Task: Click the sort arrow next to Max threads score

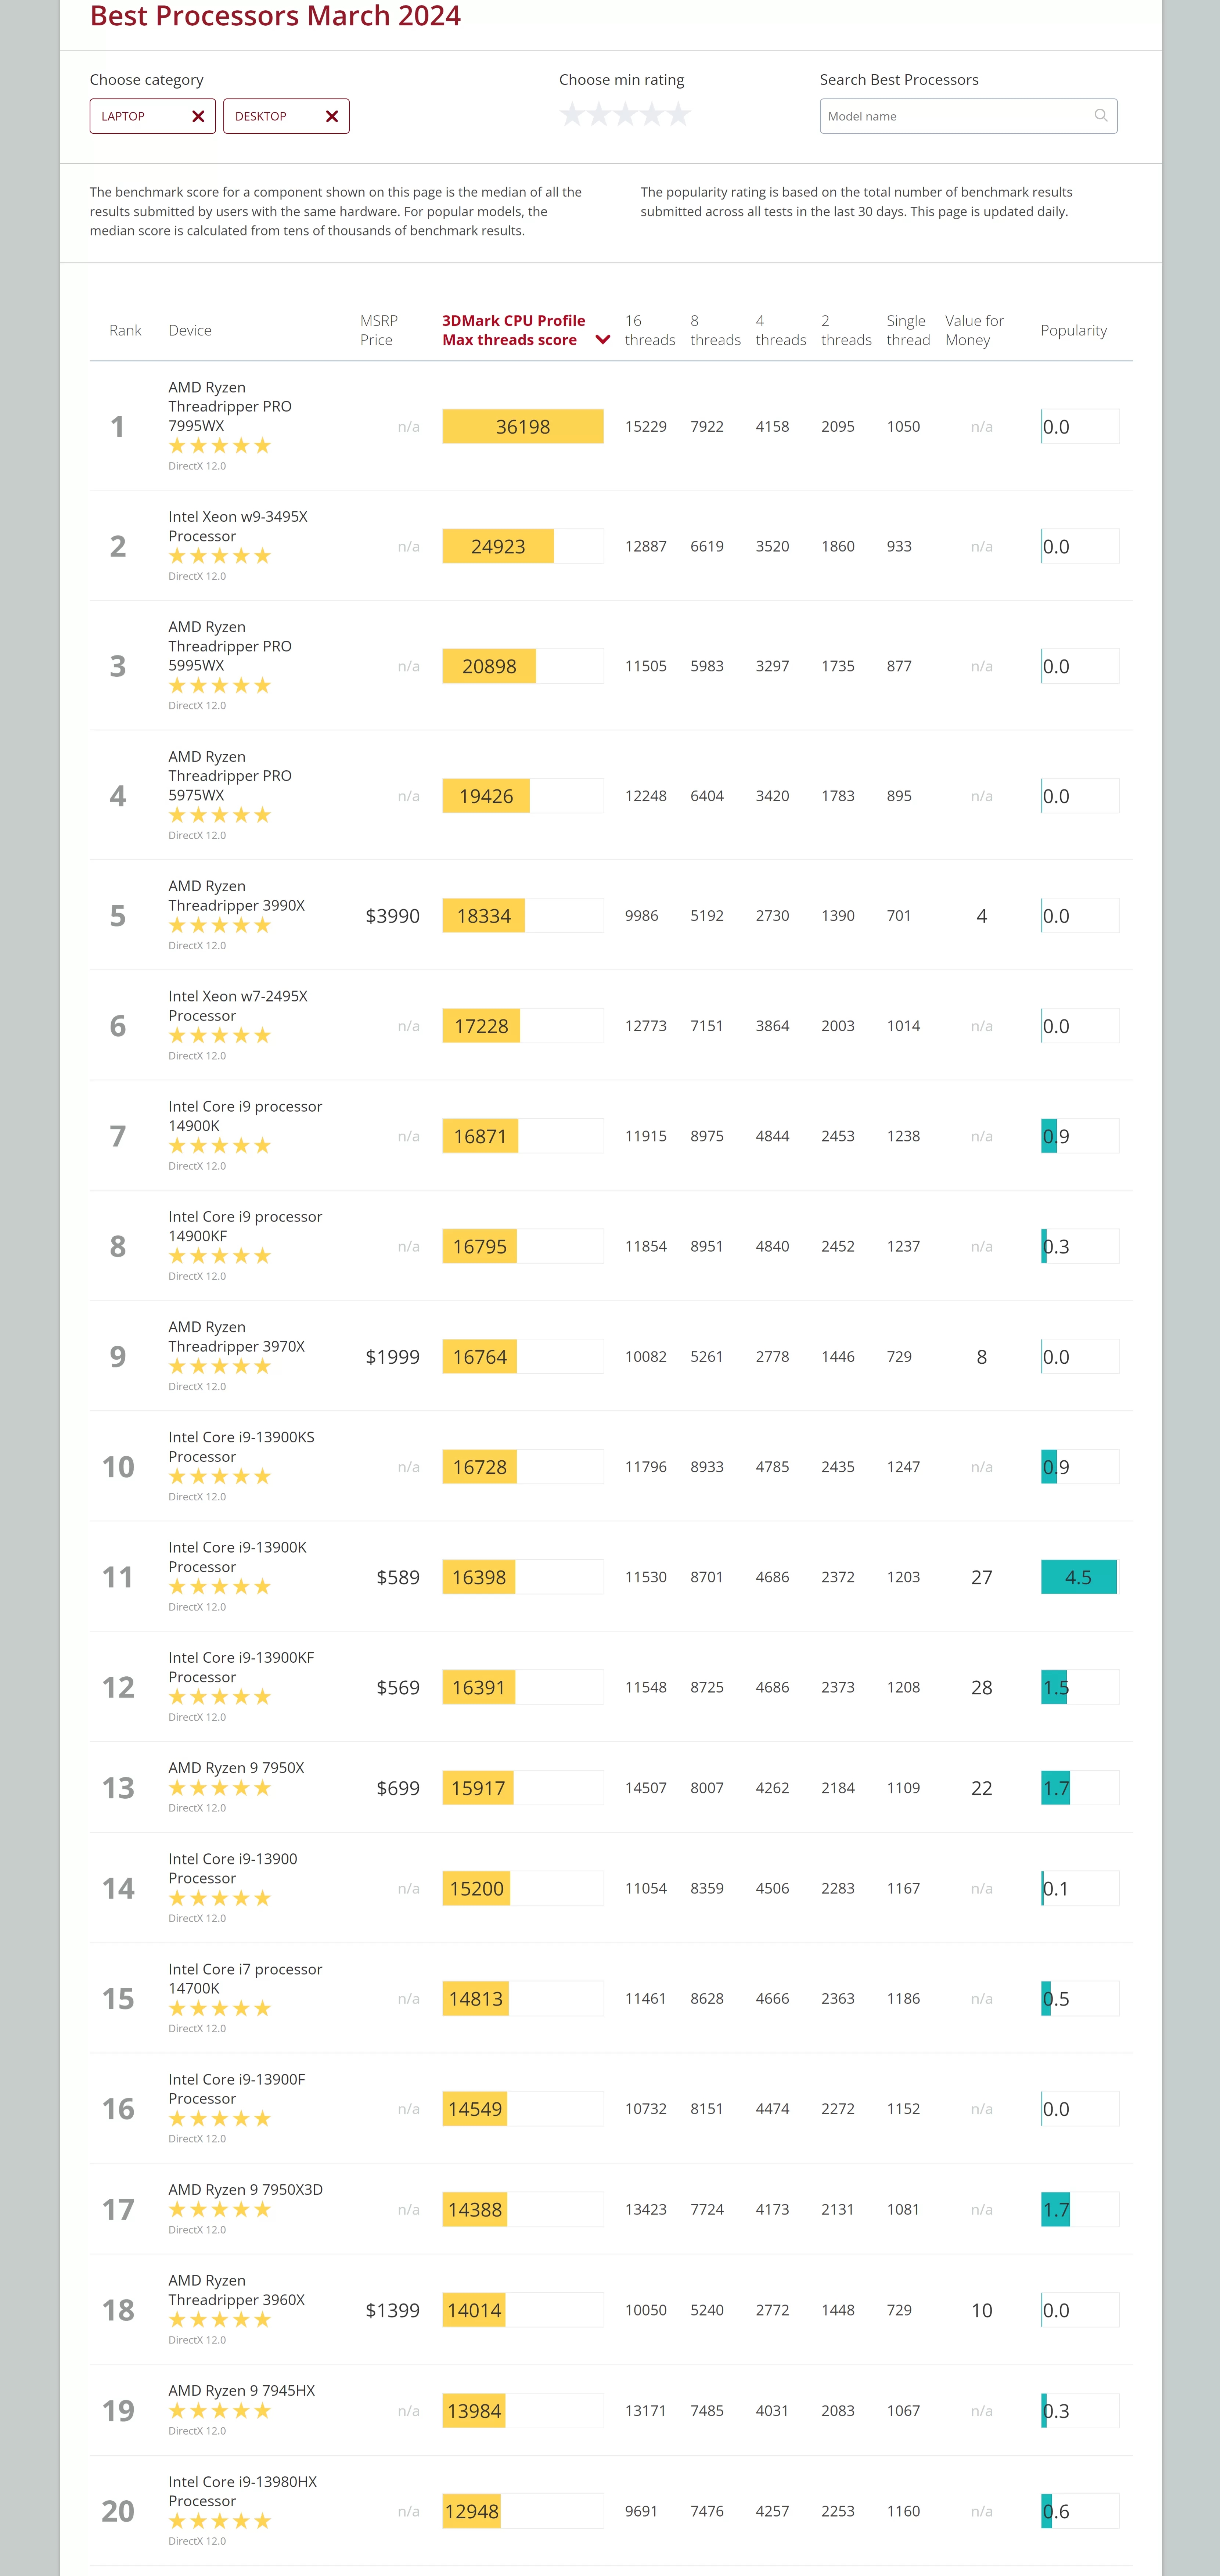Action: 603,340
